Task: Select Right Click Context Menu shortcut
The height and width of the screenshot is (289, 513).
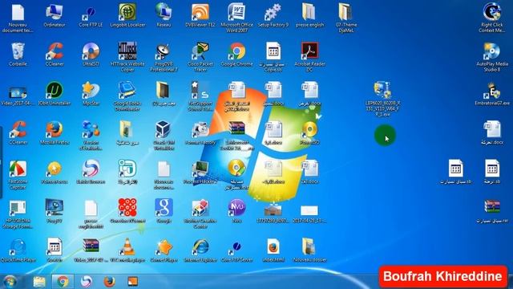Action: pyautogui.click(x=491, y=18)
